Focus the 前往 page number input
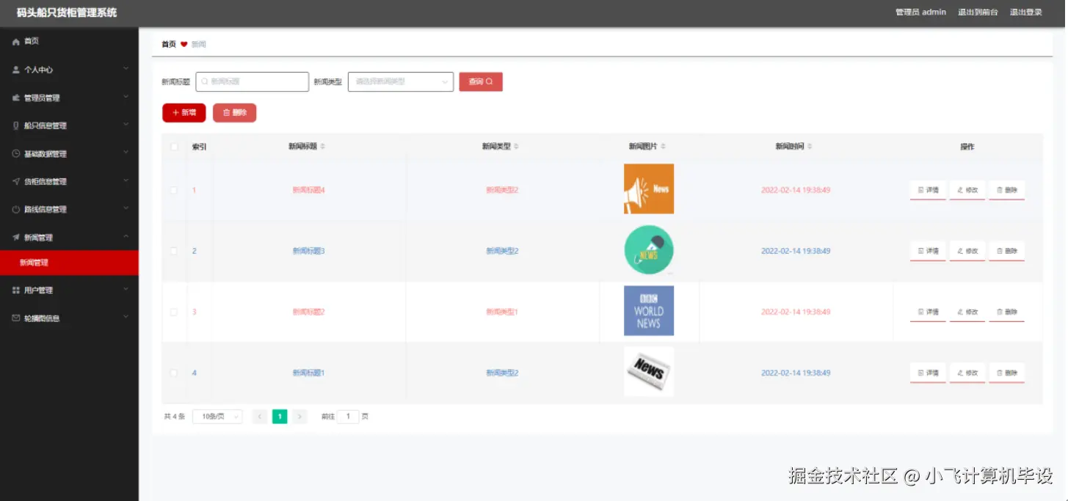The height and width of the screenshot is (501, 1068). pyautogui.click(x=348, y=417)
